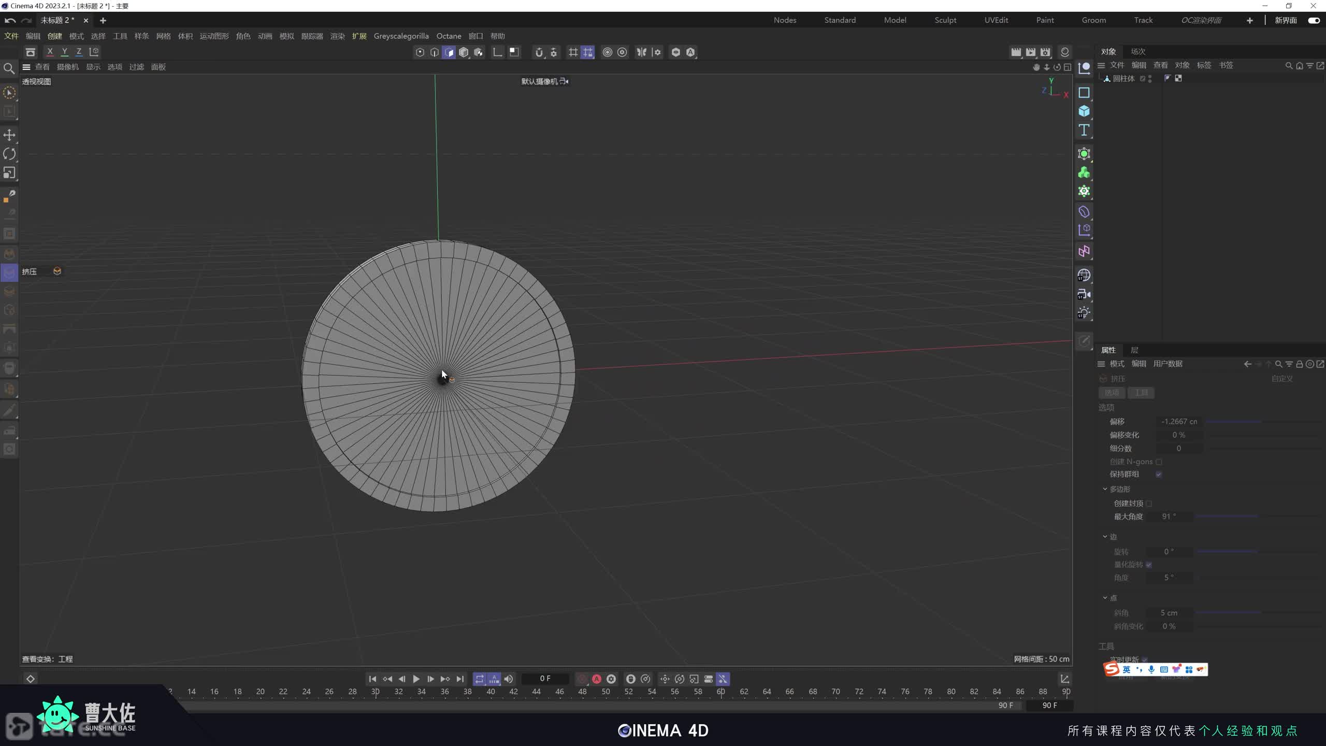The image size is (1326, 746).
Task: Select the Move tool in left toolbar
Action: click(x=9, y=135)
